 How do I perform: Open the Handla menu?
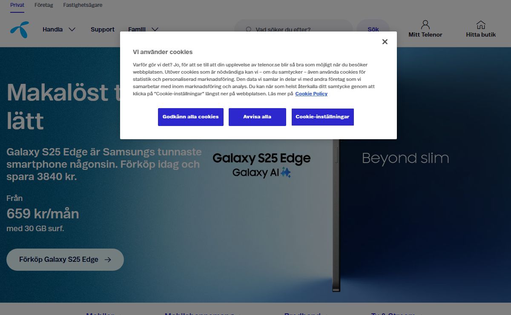pyautogui.click(x=53, y=29)
